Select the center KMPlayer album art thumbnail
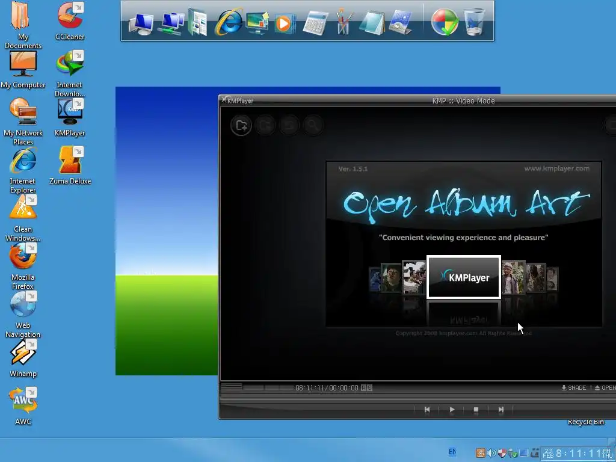This screenshot has height=462, width=616. [464, 277]
